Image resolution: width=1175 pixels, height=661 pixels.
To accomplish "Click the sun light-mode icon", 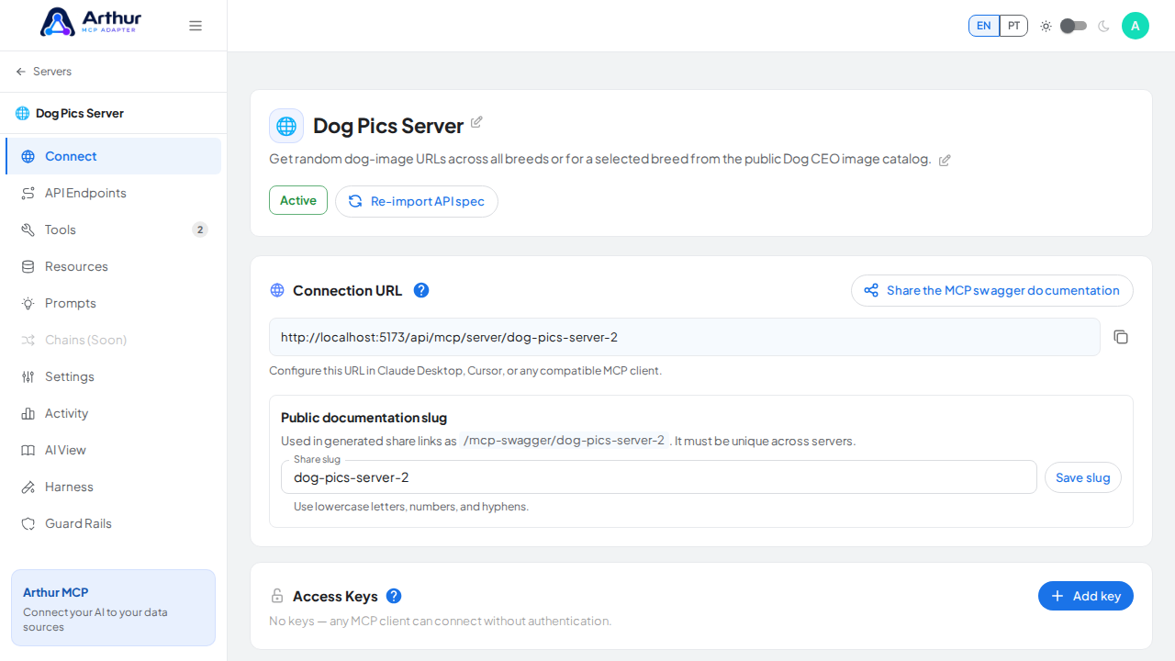I will point(1046,26).
